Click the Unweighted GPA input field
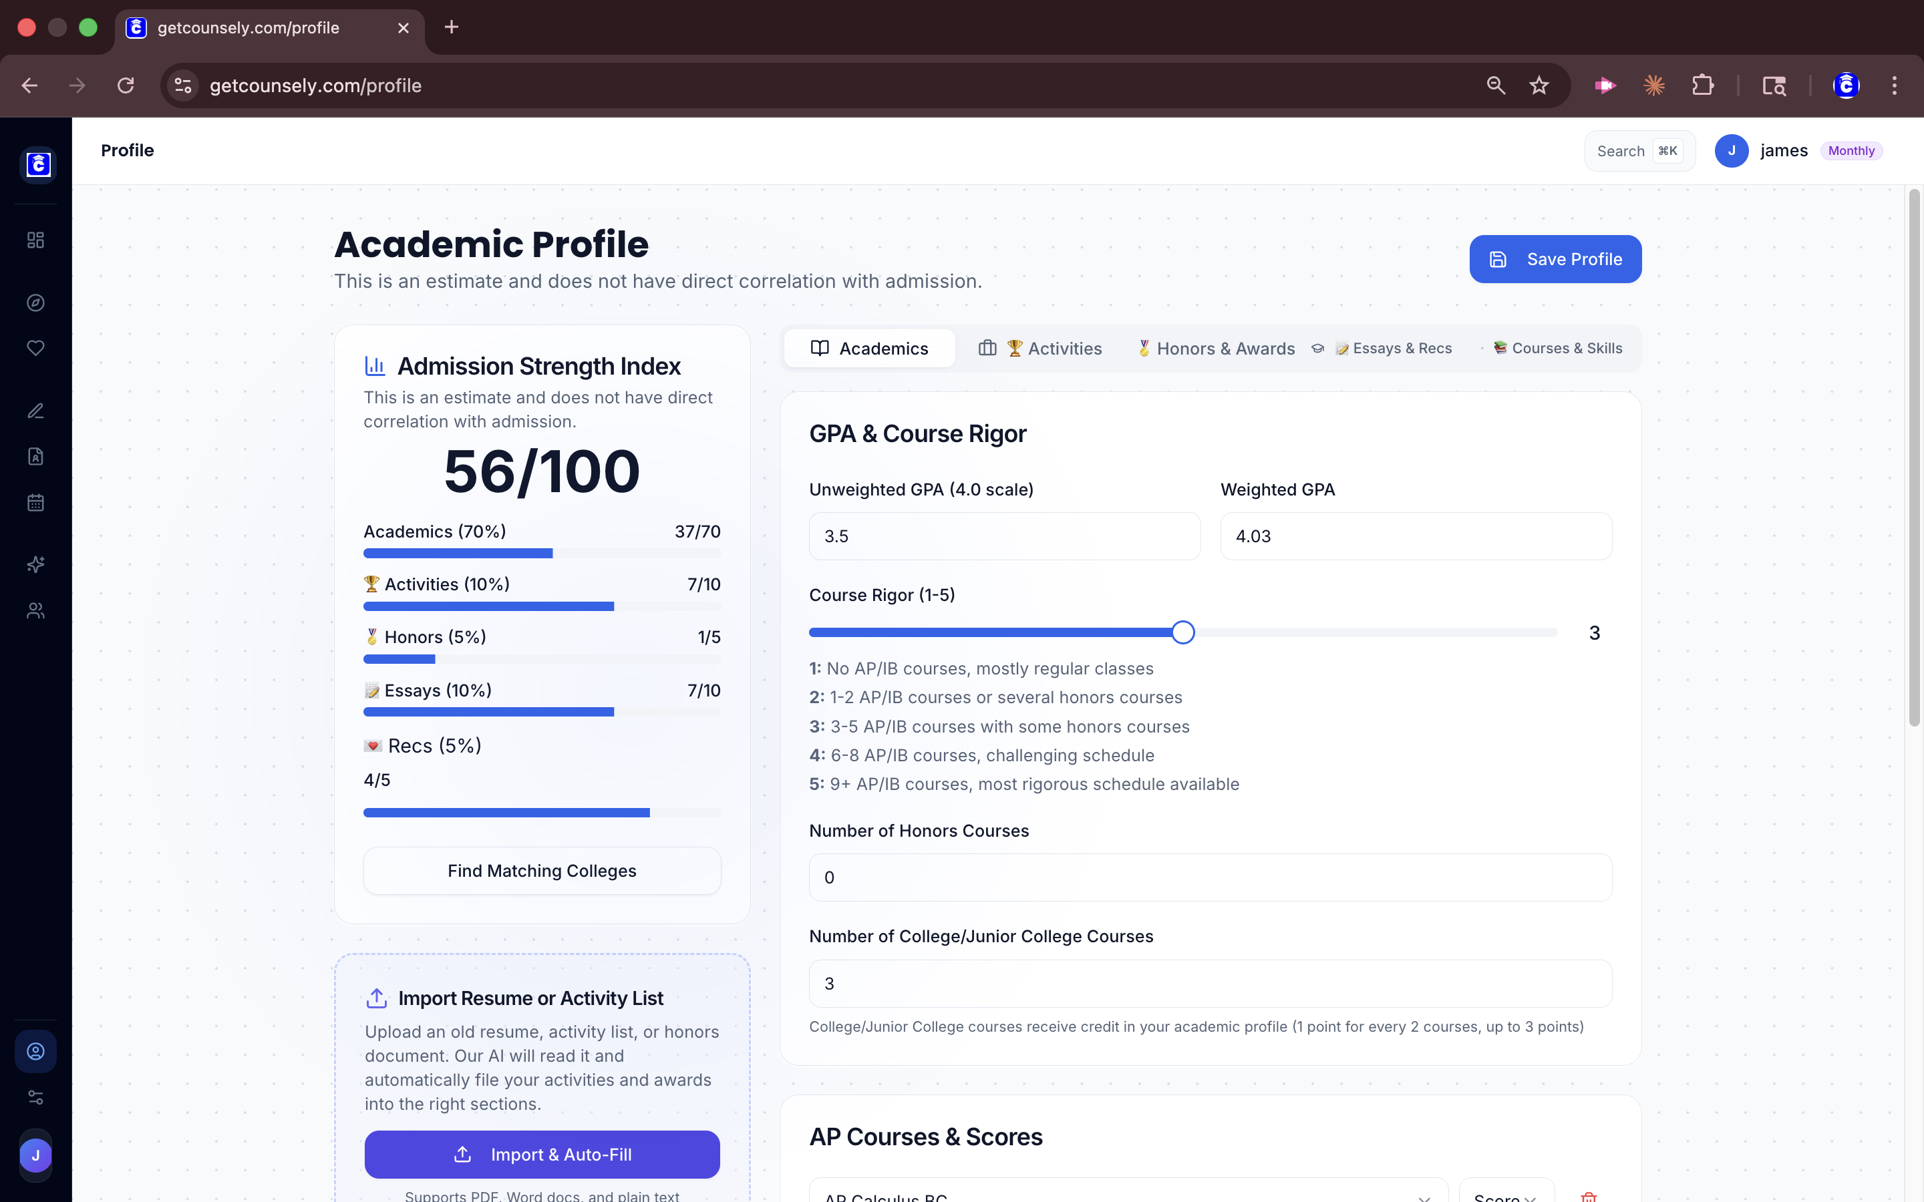The image size is (1924, 1202). pyautogui.click(x=1004, y=537)
